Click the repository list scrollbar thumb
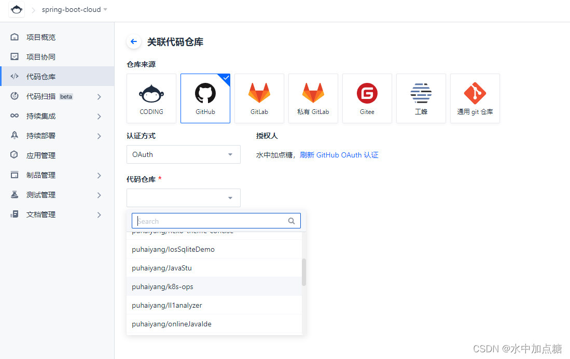 click(304, 272)
